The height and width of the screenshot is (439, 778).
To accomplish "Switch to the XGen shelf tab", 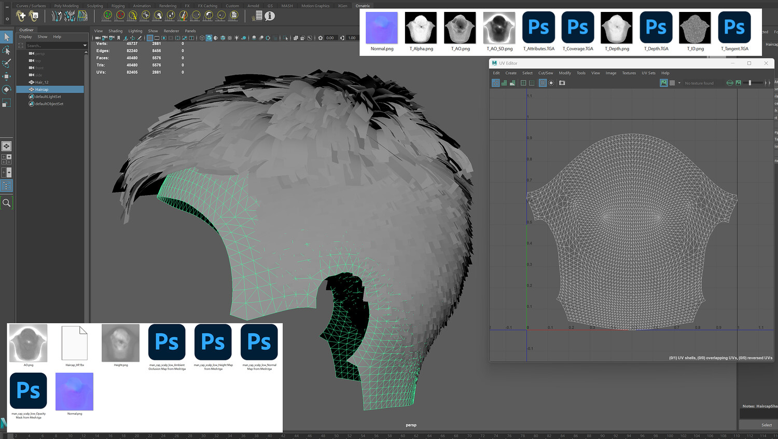I will tap(343, 6).
